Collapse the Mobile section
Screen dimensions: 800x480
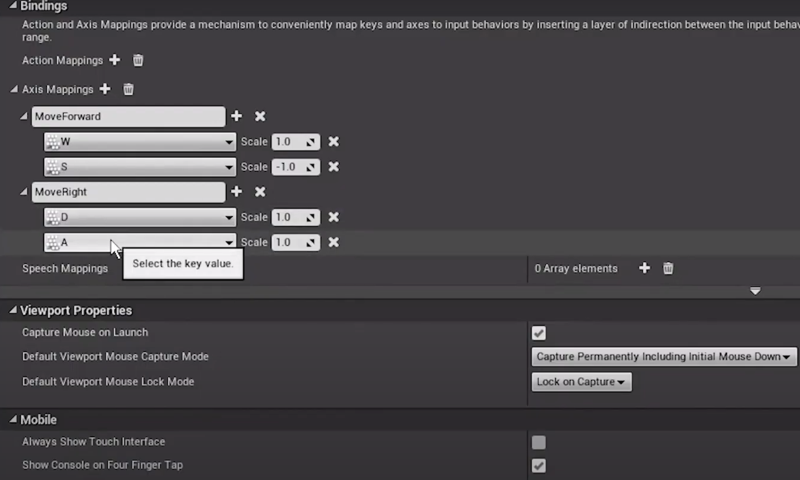(x=13, y=420)
